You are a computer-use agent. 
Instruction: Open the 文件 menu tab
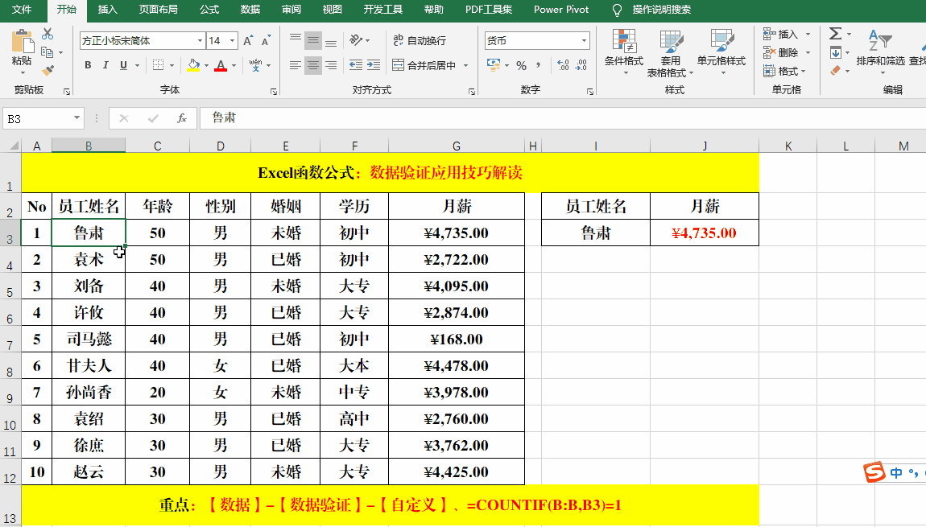click(22, 10)
